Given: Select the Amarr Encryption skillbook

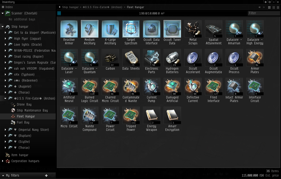Looking at the screenshot, I should (172, 116).
